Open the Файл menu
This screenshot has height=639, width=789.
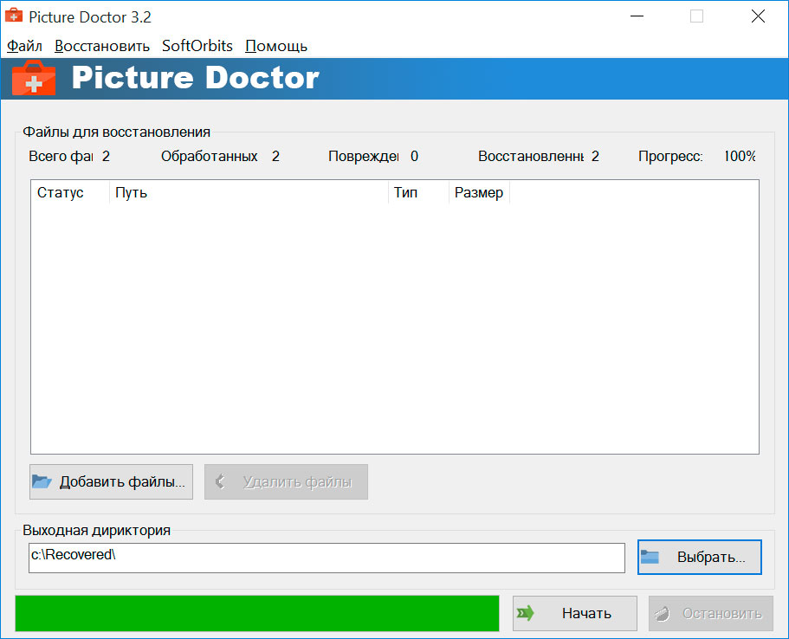pos(24,46)
